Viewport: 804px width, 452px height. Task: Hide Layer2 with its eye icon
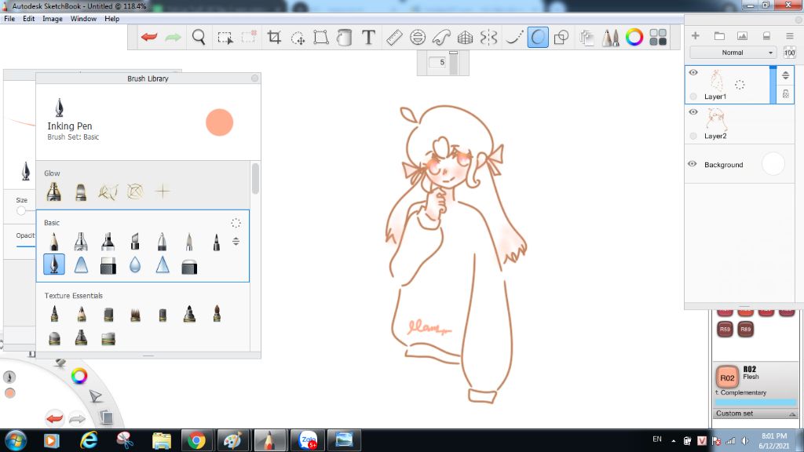coord(693,111)
